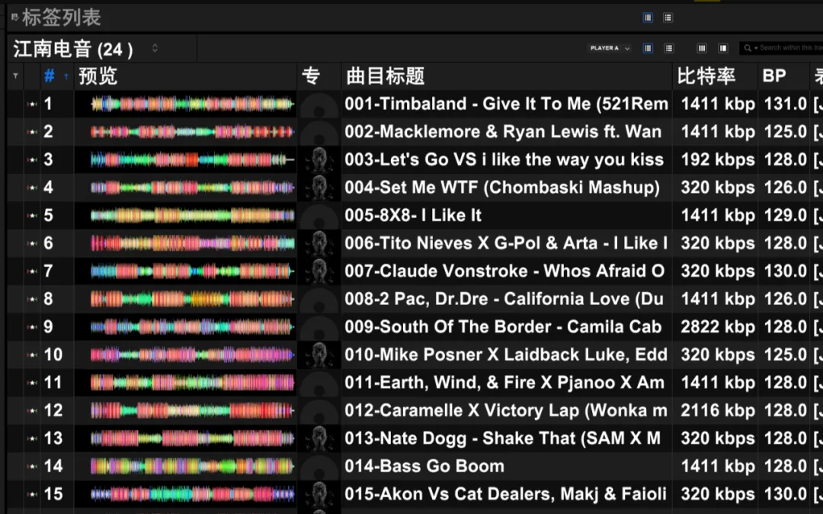Click status icon on track row 15
Screen dimensions: 823x514
click(32, 493)
